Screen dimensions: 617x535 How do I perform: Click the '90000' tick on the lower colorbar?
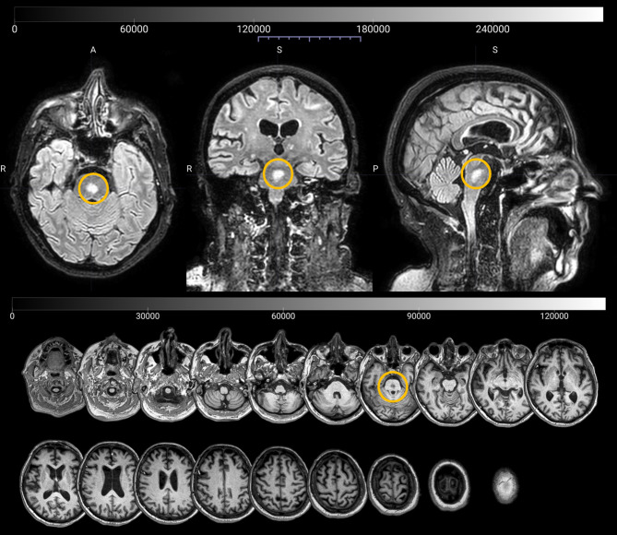[419, 316]
